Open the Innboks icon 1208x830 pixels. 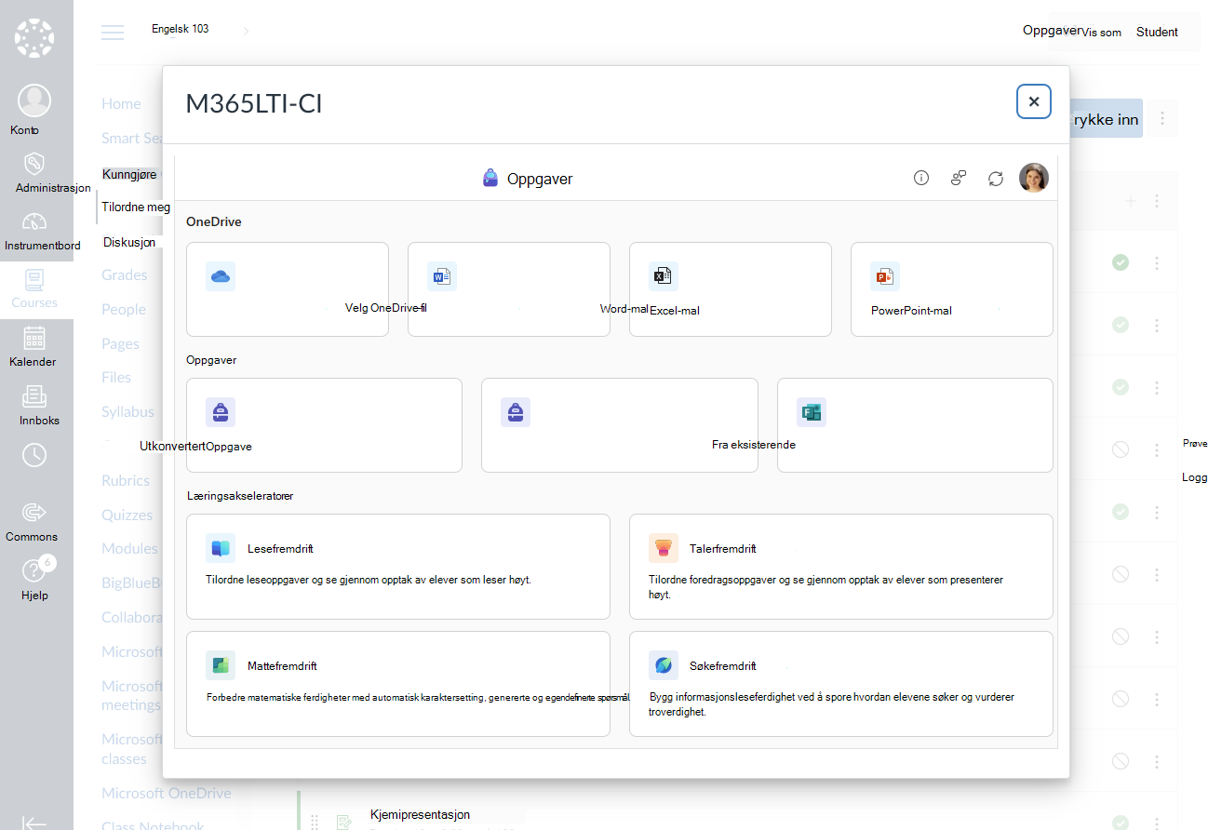pos(34,395)
